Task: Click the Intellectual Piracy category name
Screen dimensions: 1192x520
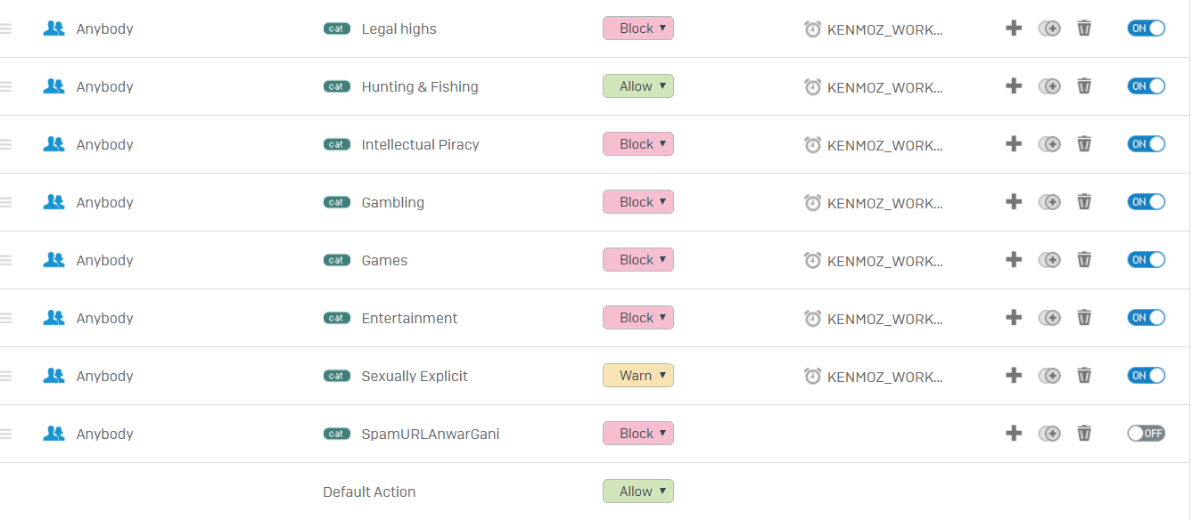Action: coord(420,144)
